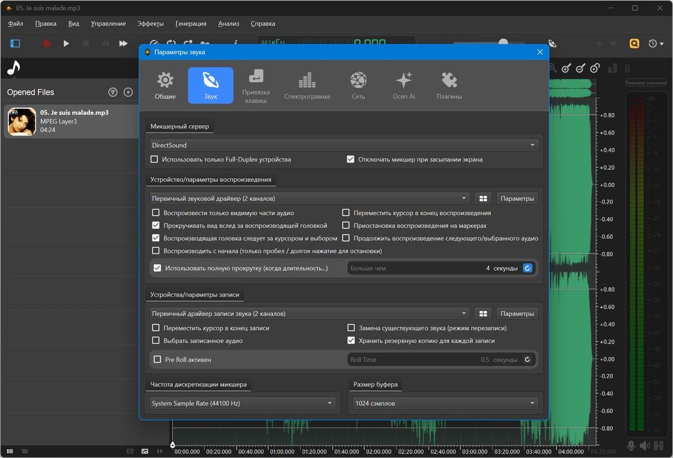673x458 pixels.
Task: Reset the Roll Time value
Action: click(527, 359)
